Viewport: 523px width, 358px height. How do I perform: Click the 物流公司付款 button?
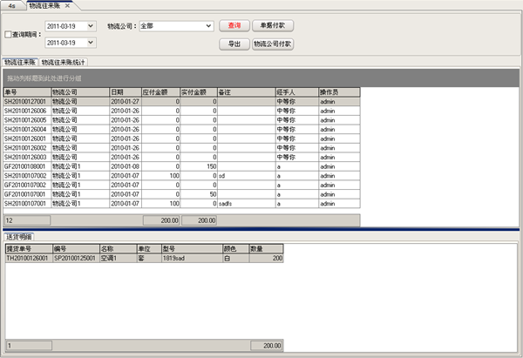pyautogui.click(x=272, y=43)
